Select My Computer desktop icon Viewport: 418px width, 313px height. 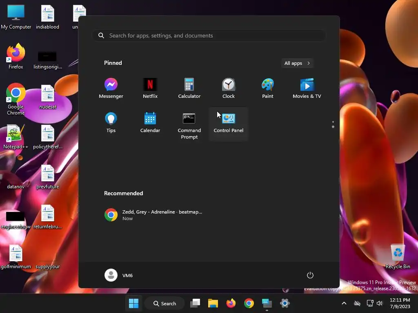[16, 17]
